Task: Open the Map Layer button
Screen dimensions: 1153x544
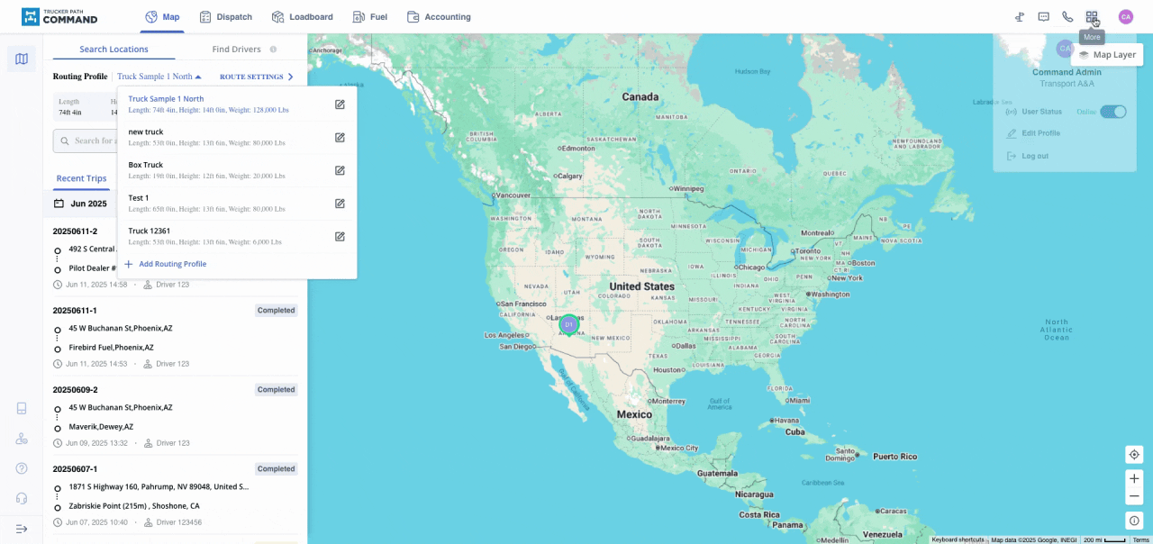Action: [x=1107, y=55]
